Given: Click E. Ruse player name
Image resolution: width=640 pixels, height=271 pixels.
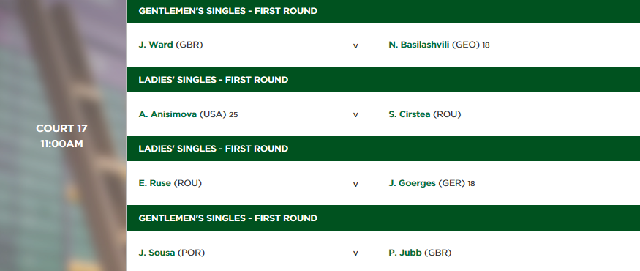Looking at the screenshot, I should tap(154, 183).
